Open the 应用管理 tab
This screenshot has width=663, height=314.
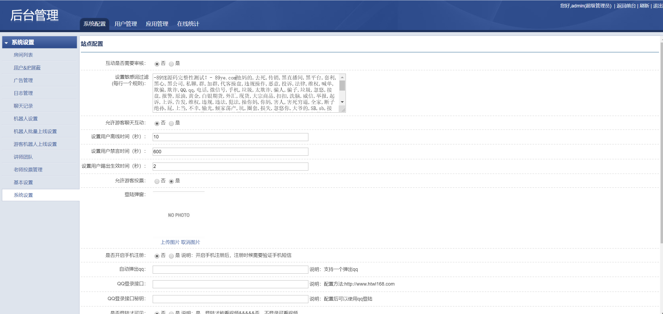coord(157,24)
